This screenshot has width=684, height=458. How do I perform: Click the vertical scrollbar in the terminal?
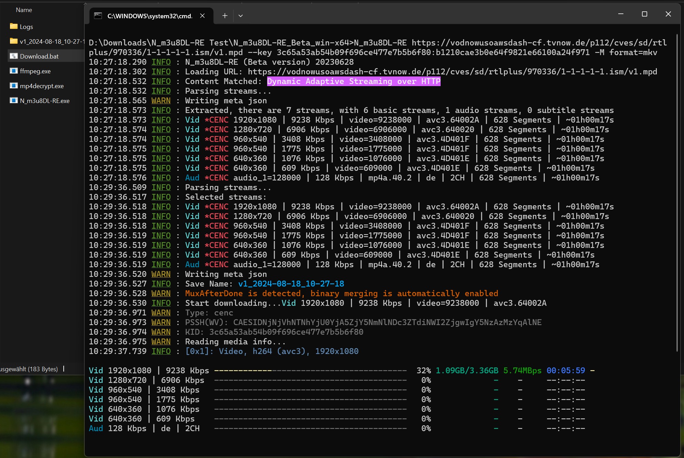(x=677, y=193)
